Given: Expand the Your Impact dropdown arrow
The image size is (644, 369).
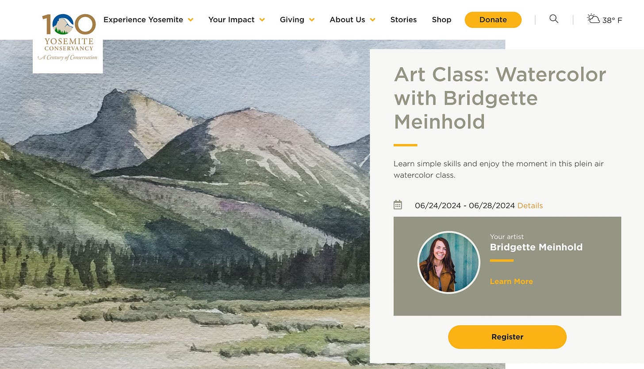Looking at the screenshot, I should point(262,20).
